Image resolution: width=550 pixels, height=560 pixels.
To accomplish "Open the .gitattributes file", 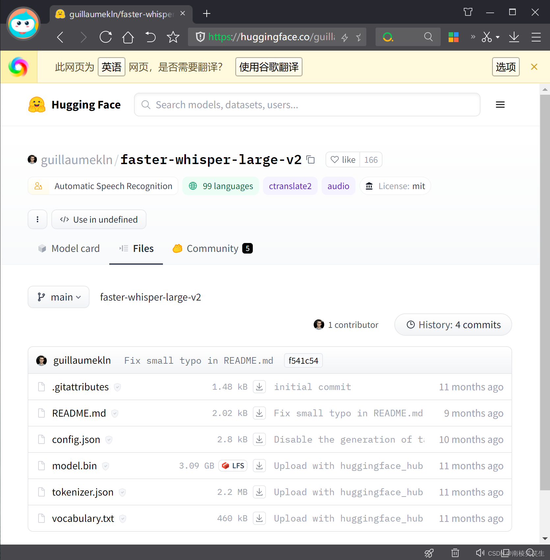I will click(80, 387).
